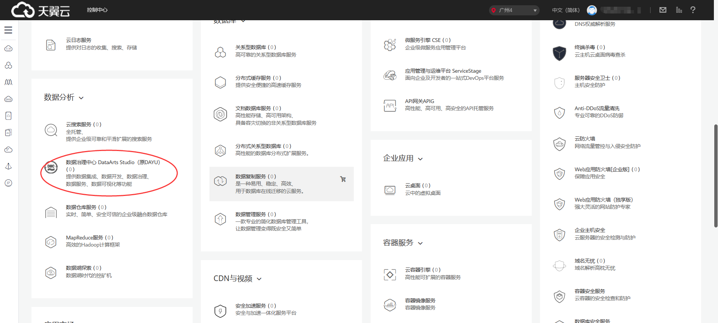Click the 云搜索服务 magnifier icon

tap(51, 130)
